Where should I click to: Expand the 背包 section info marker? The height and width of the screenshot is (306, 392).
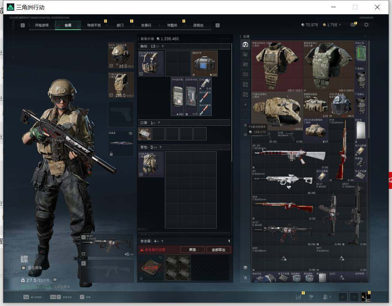coord(160,147)
